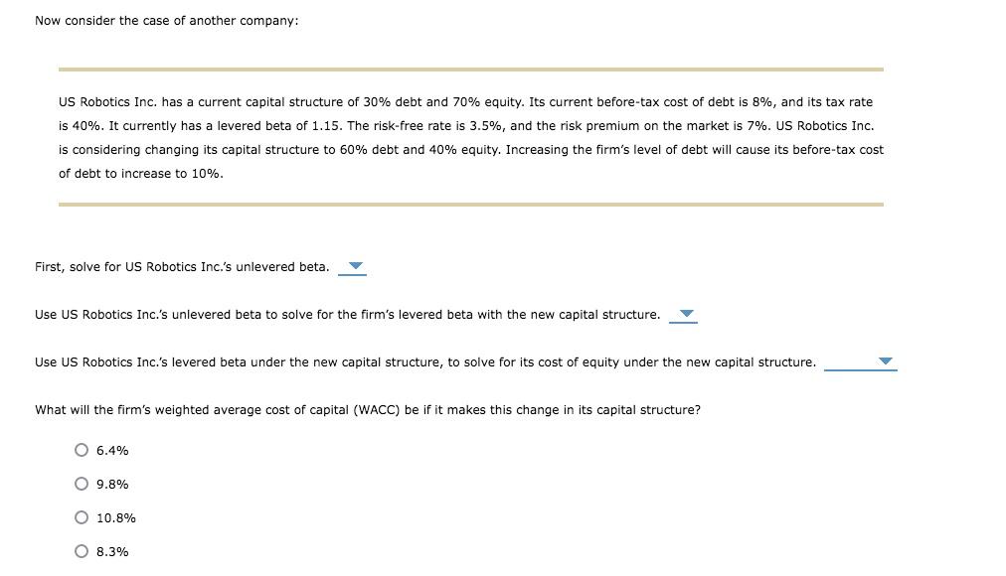Click the 10.8% label text
Image resolution: width=1006 pixels, height=576 pixels.
pyautogui.click(x=115, y=517)
